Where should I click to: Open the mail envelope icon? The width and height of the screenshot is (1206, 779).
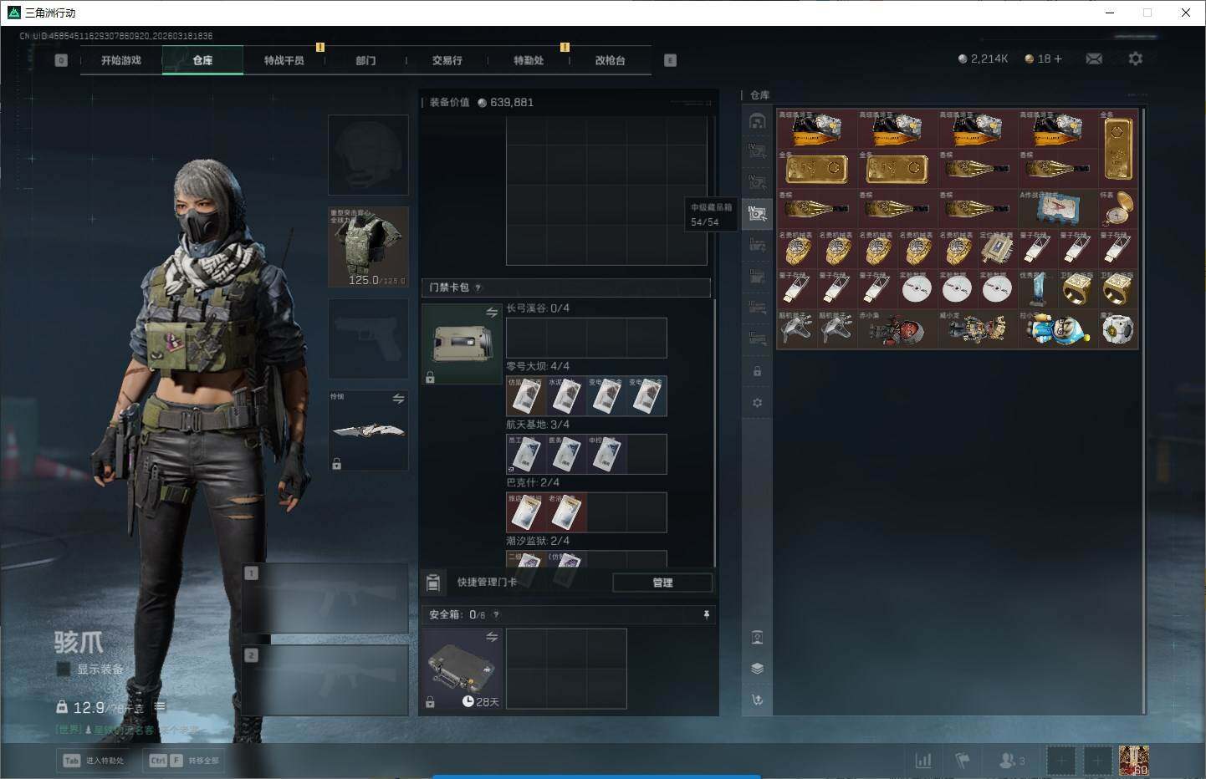coord(1094,59)
